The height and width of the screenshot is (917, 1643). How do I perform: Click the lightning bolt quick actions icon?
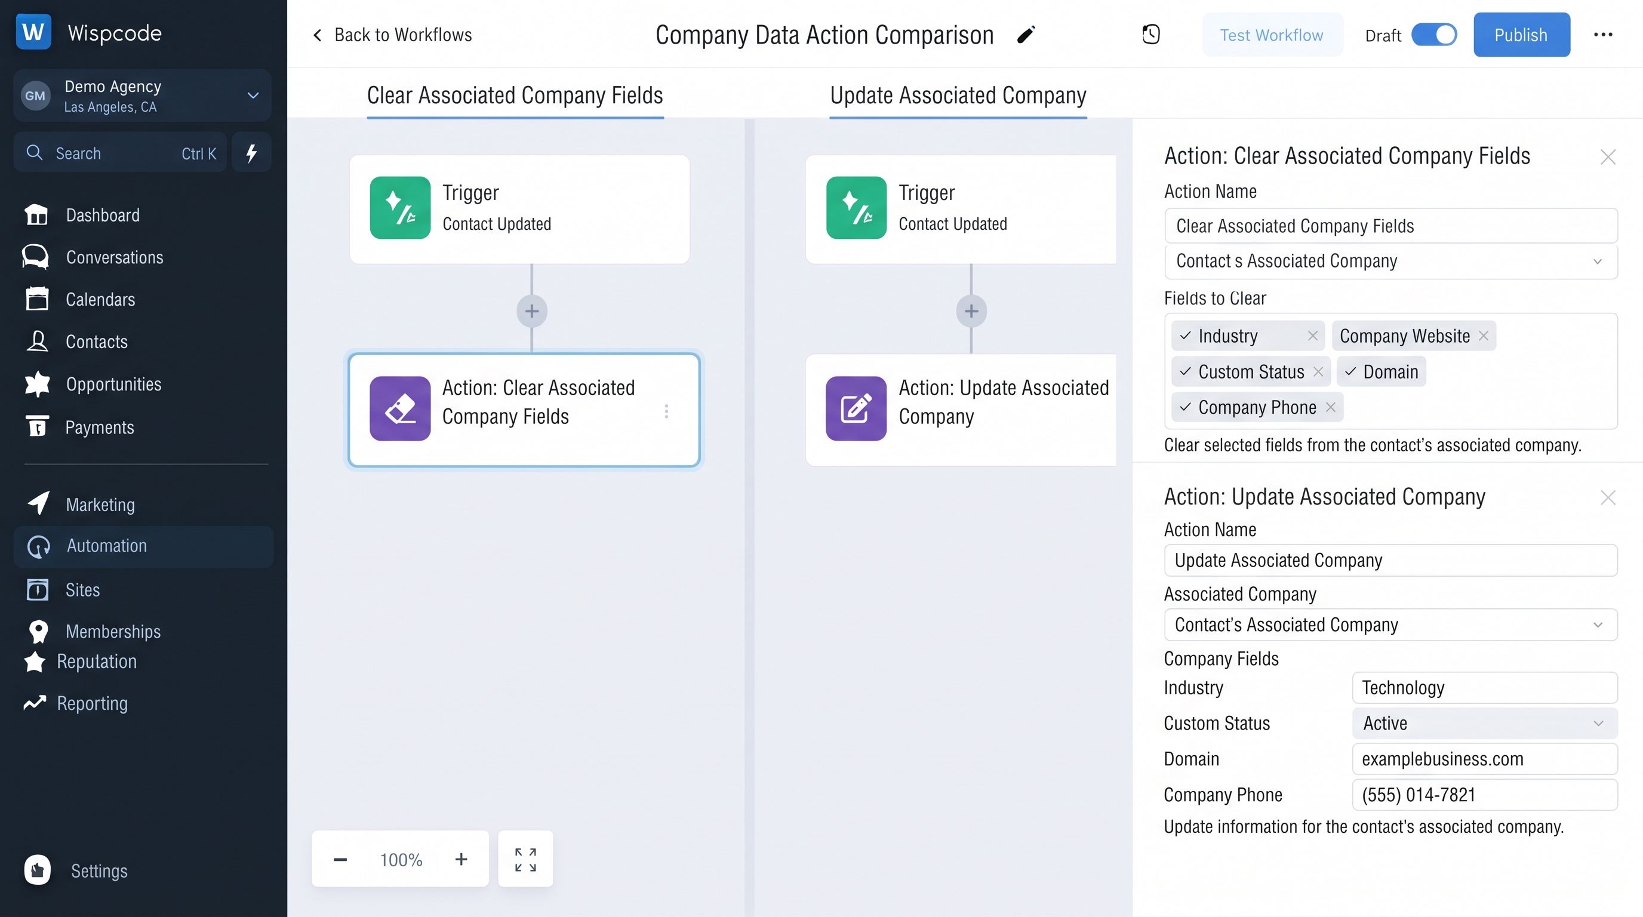tap(251, 152)
